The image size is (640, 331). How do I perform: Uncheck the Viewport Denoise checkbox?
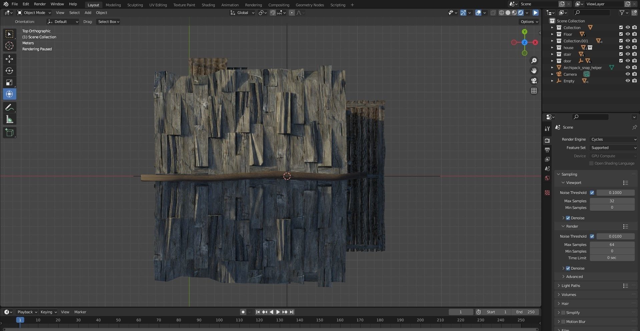568,218
